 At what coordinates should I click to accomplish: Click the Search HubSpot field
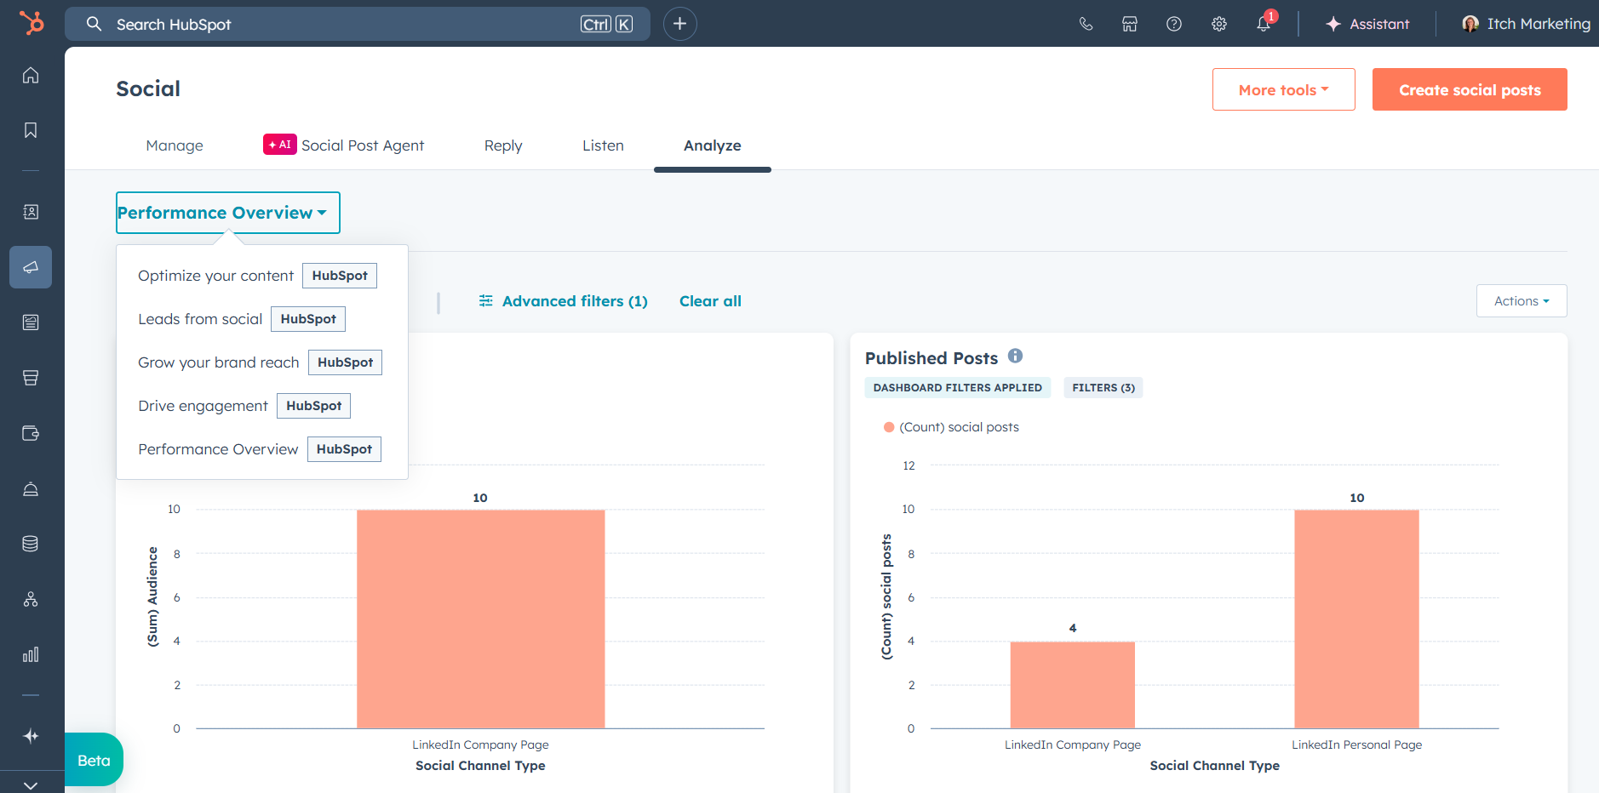(341, 24)
